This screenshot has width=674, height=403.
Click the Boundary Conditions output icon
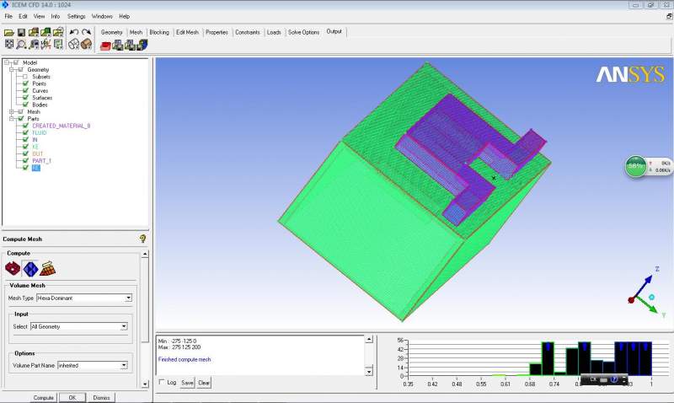(x=117, y=46)
